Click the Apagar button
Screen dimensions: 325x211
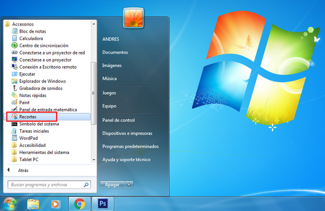click(x=112, y=185)
